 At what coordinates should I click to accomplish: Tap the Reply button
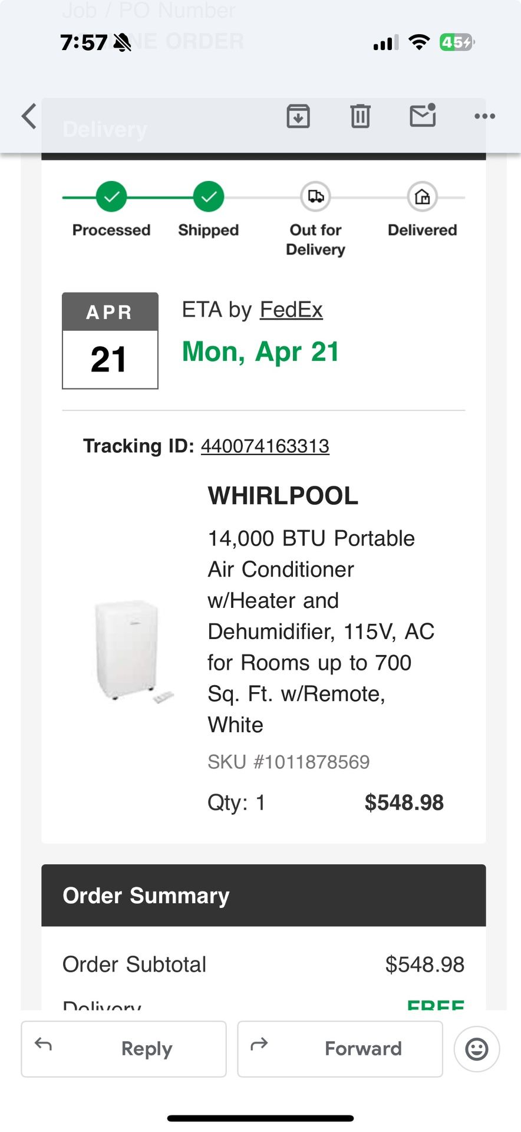tap(124, 1049)
